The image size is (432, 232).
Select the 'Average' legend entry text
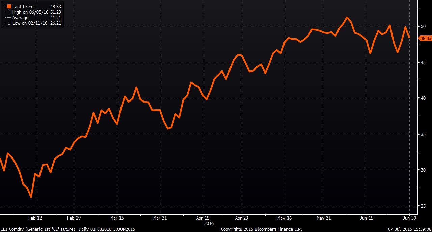pyautogui.click(x=20, y=18)
